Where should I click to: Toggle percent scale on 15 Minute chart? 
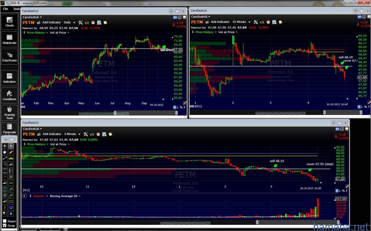point(366,107)
